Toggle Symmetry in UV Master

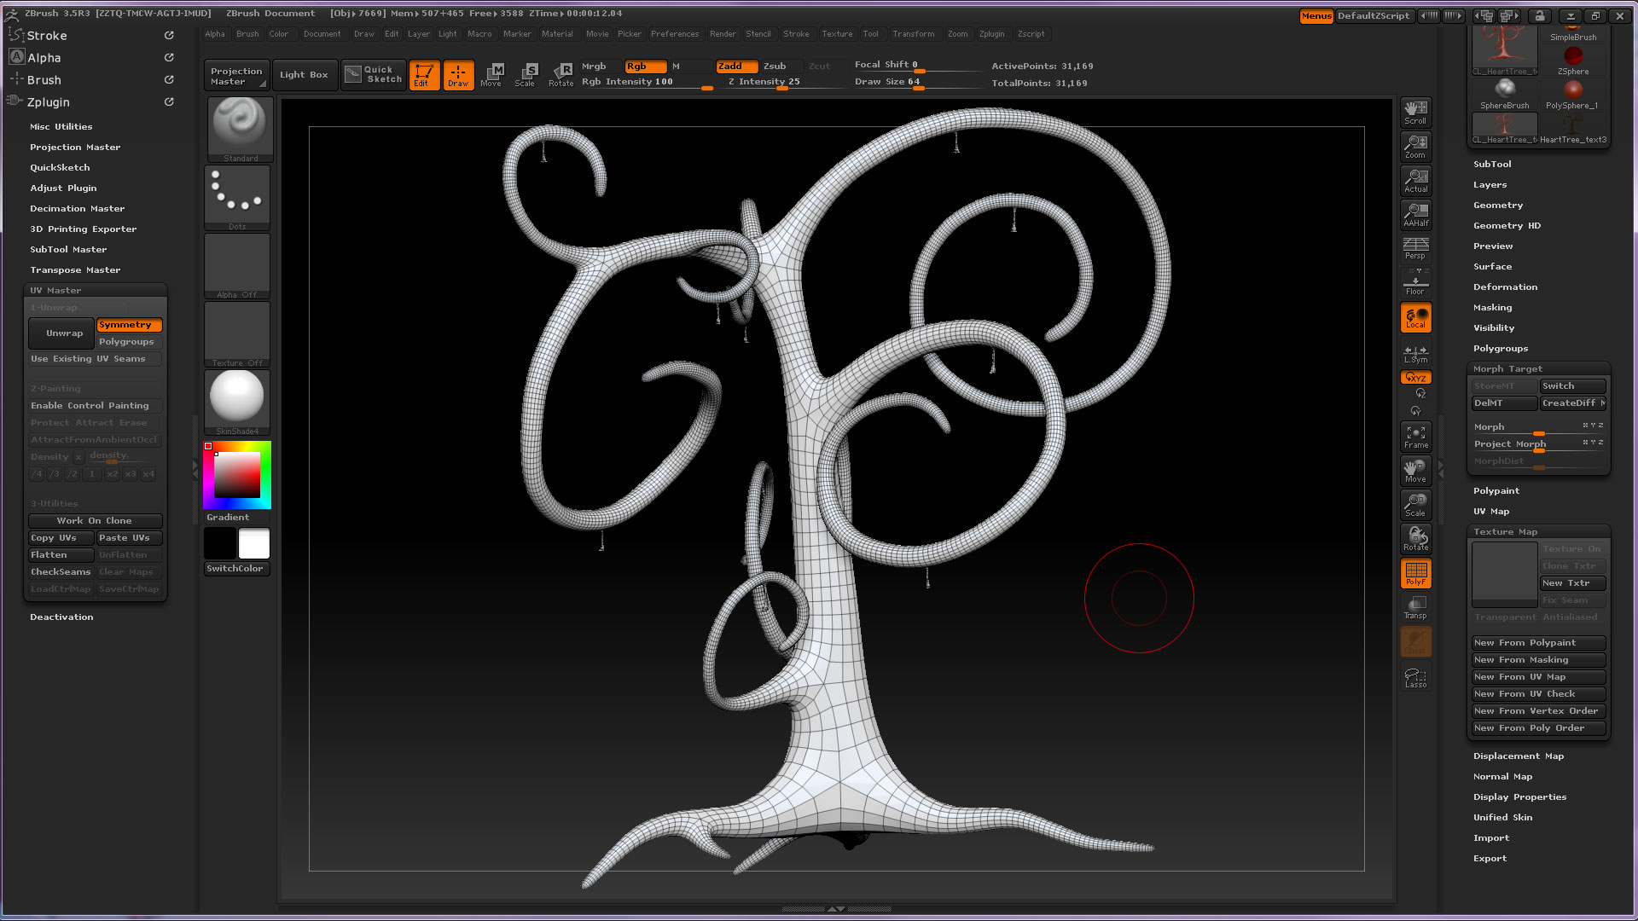(x=128, y=325)
